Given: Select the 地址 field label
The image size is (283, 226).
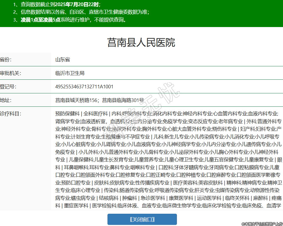Looking at the screenshot, I should 6,100.
